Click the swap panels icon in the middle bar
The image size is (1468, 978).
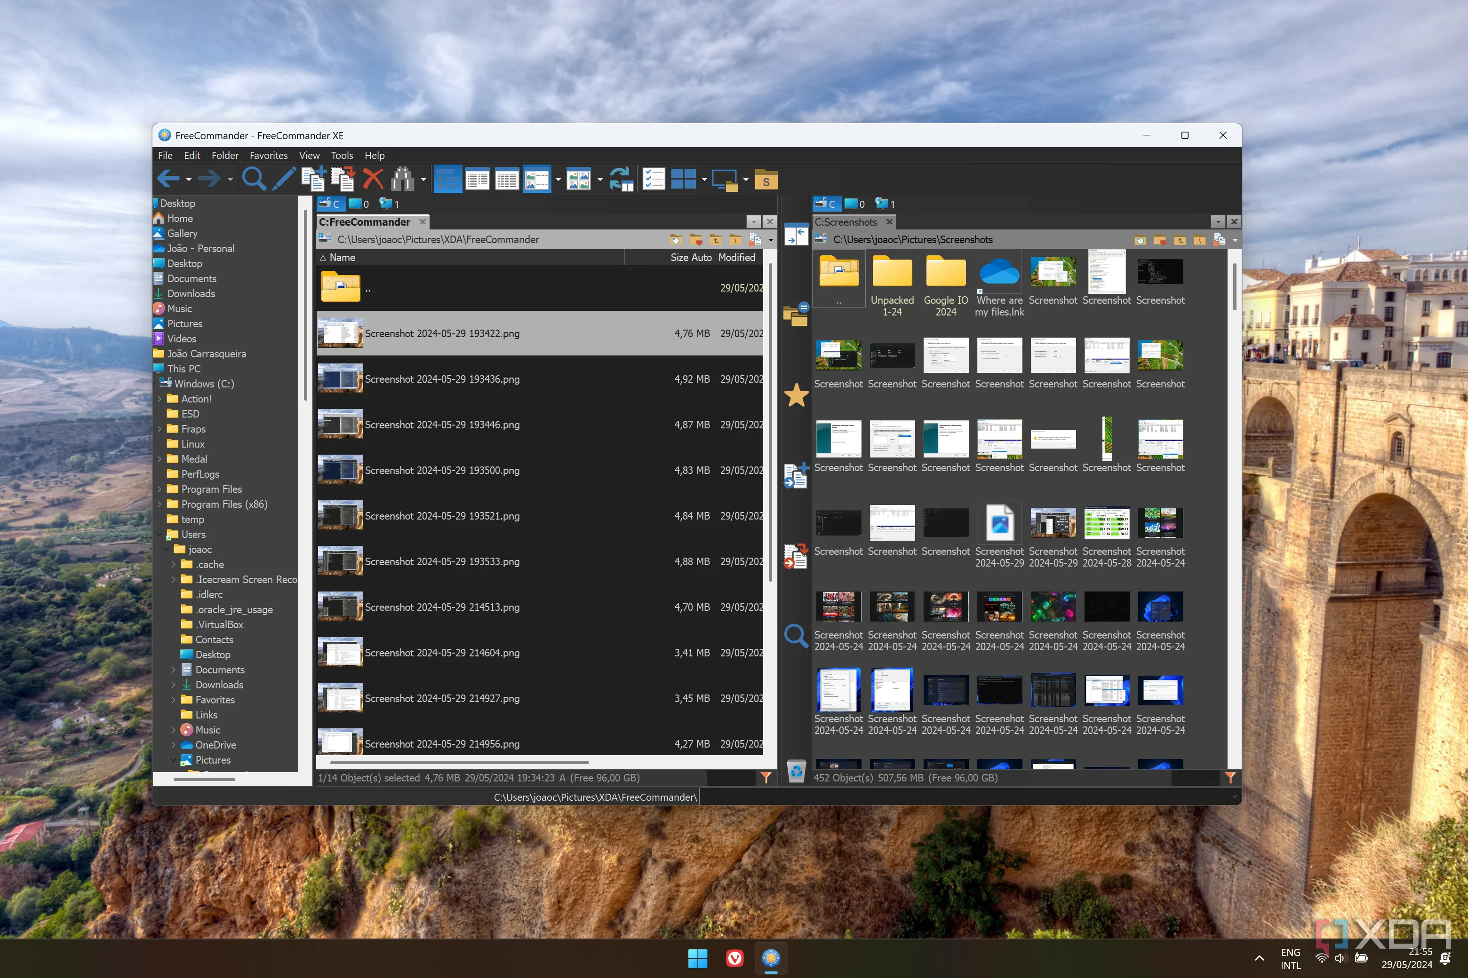[x=796, y=235]
